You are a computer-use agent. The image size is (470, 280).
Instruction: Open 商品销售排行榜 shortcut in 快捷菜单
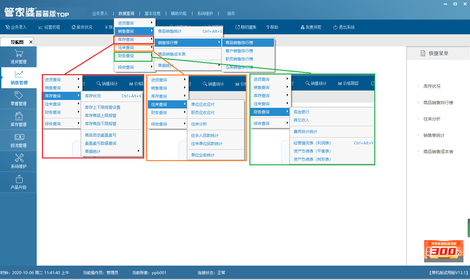coord(438,103)
